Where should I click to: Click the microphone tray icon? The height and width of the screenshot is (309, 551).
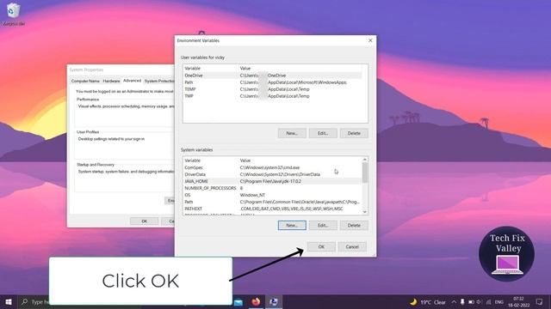pyautogui.click(x=462, y=302)
